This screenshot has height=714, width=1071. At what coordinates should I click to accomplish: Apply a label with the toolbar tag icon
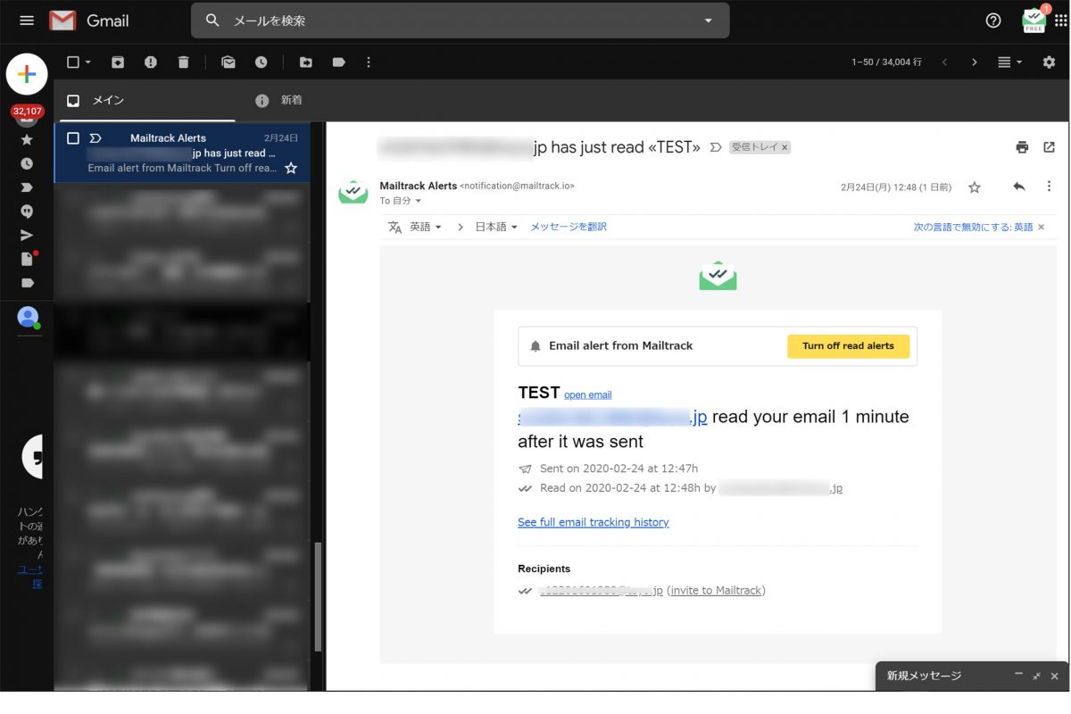coord(338,62)
